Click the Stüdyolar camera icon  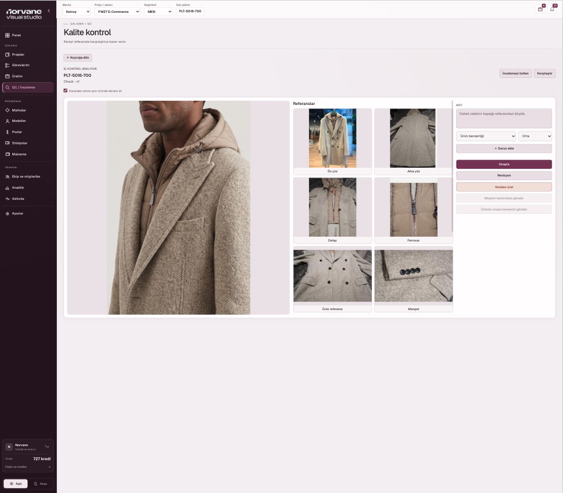(x=7, y=143)
